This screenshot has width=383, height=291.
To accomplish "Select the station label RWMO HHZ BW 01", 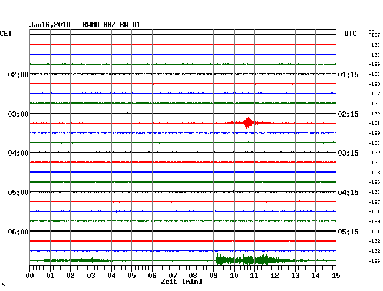I will click(x=111, y=25).
